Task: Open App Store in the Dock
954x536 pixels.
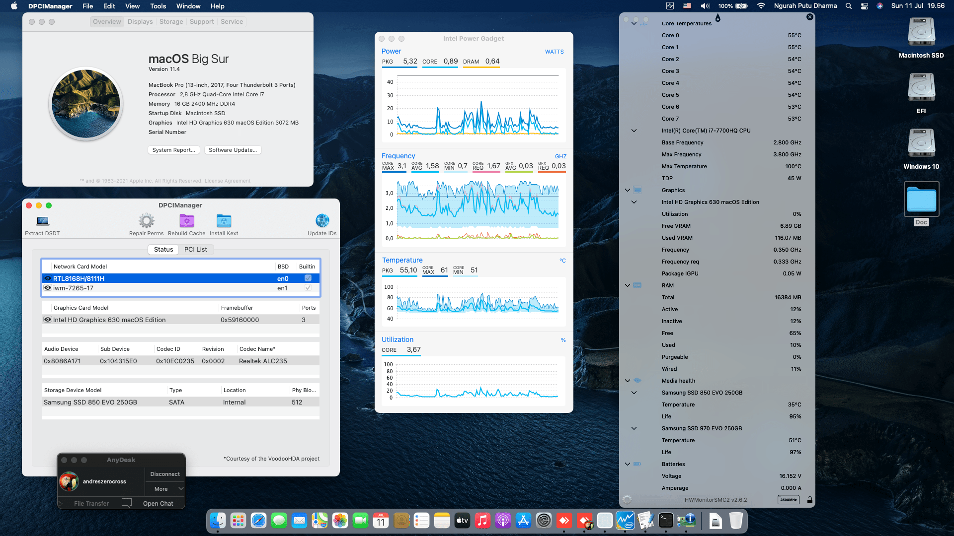Action: tap(523, 520)
